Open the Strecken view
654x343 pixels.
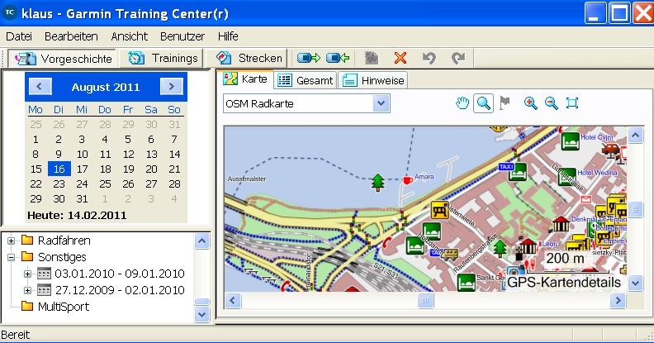tap(249, 58)
